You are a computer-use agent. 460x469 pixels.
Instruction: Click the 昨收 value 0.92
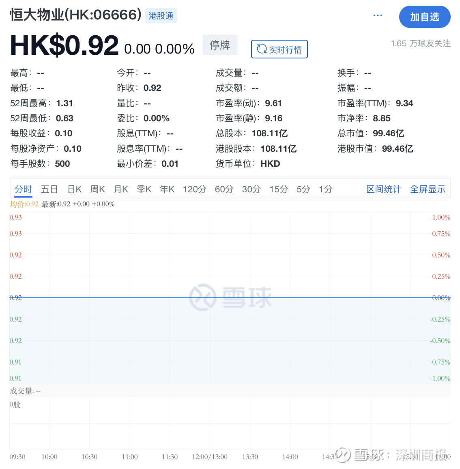[152, 88]
